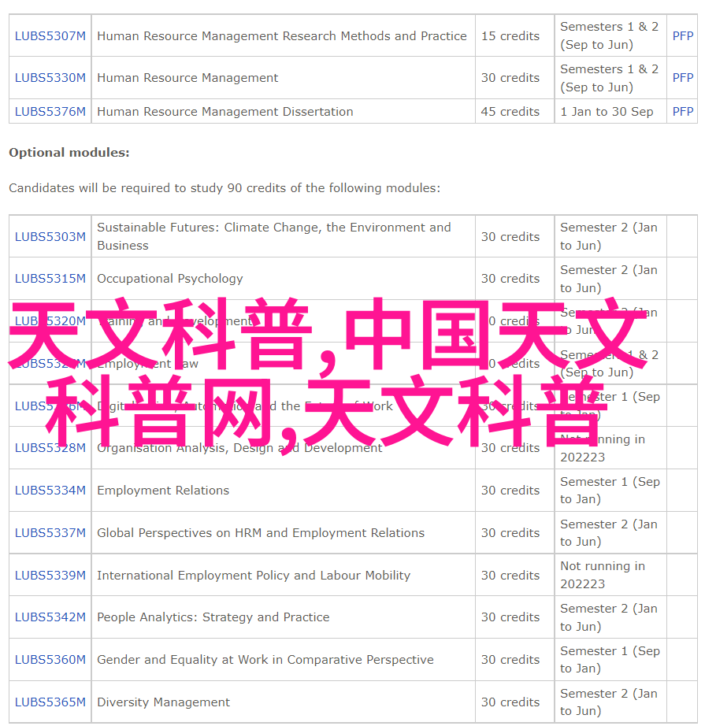This screenshot has width=705, height=726.
Task: Click PFP link in the LUBS5330M row
Action: 682,78
